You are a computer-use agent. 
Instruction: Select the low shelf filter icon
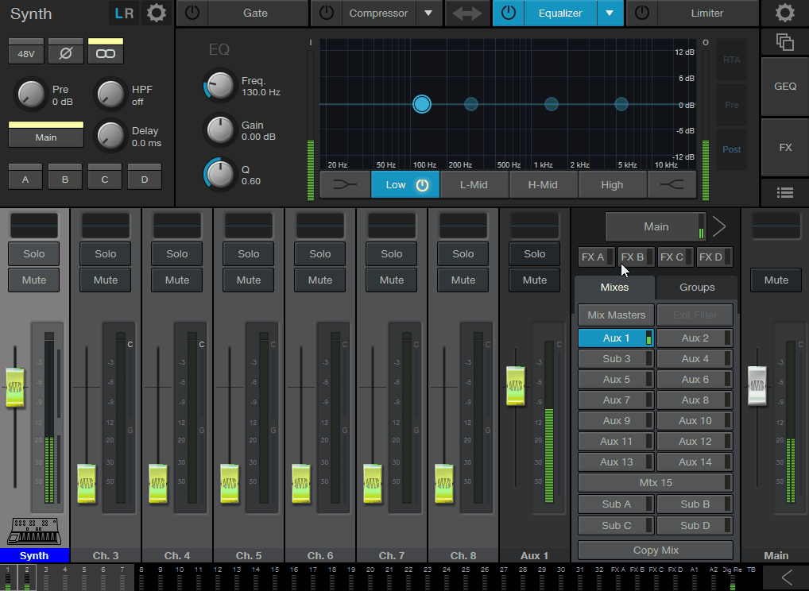[x=345, y=185]
